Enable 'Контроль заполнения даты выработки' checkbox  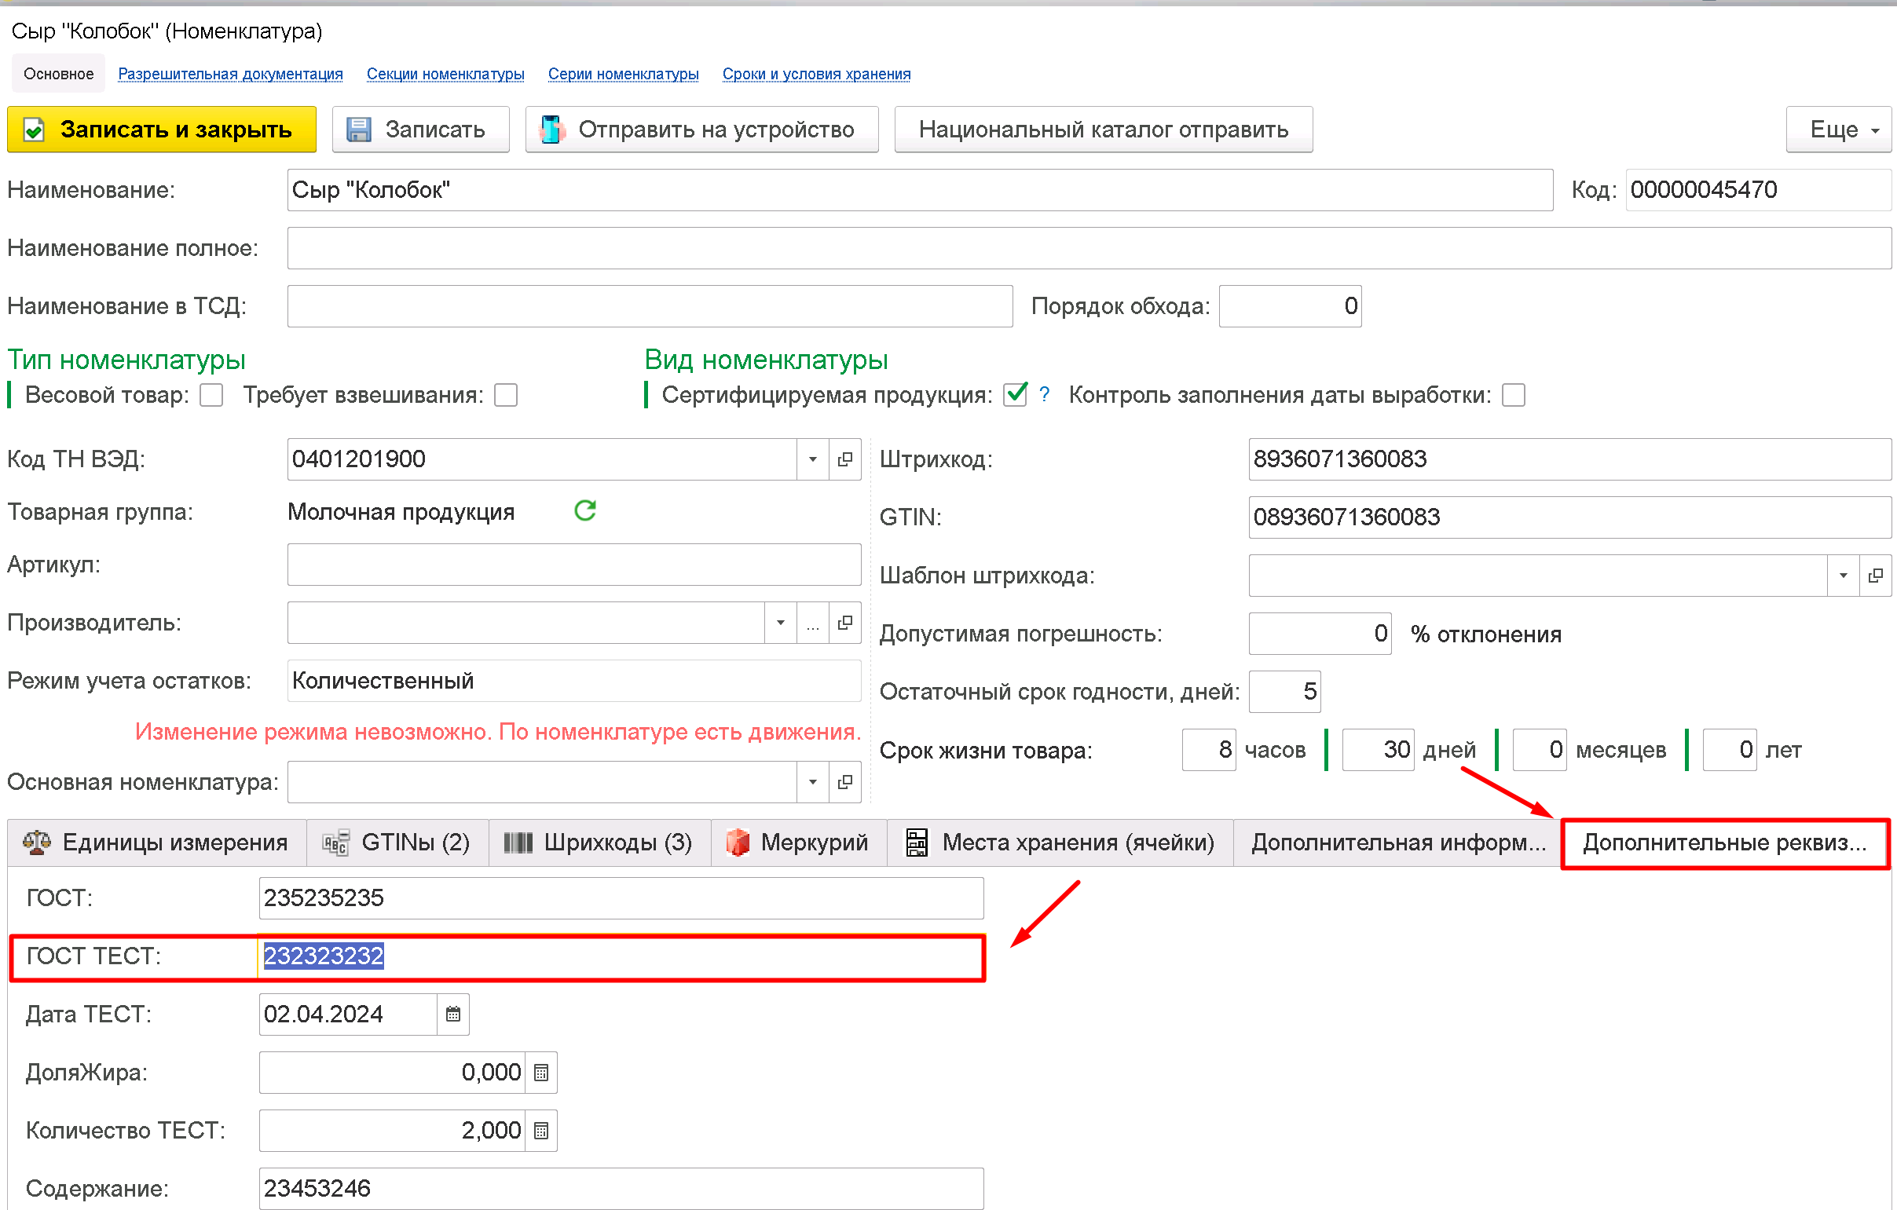(1514, 395)
